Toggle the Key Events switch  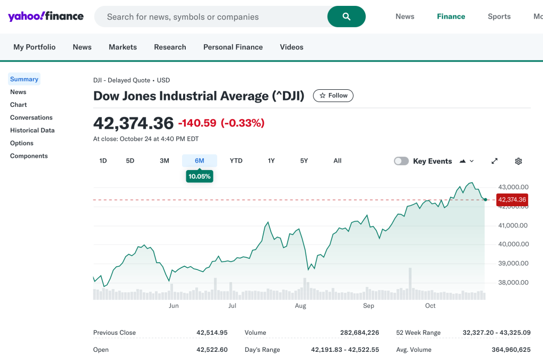coord(401,161)
